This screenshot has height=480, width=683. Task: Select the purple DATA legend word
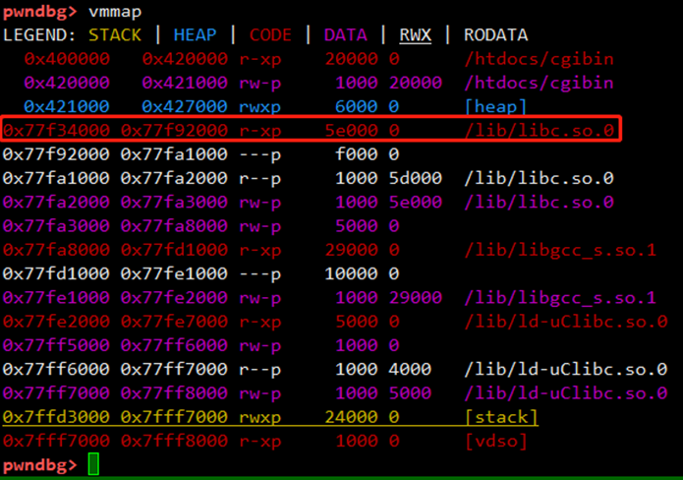(x=345, y=34)
